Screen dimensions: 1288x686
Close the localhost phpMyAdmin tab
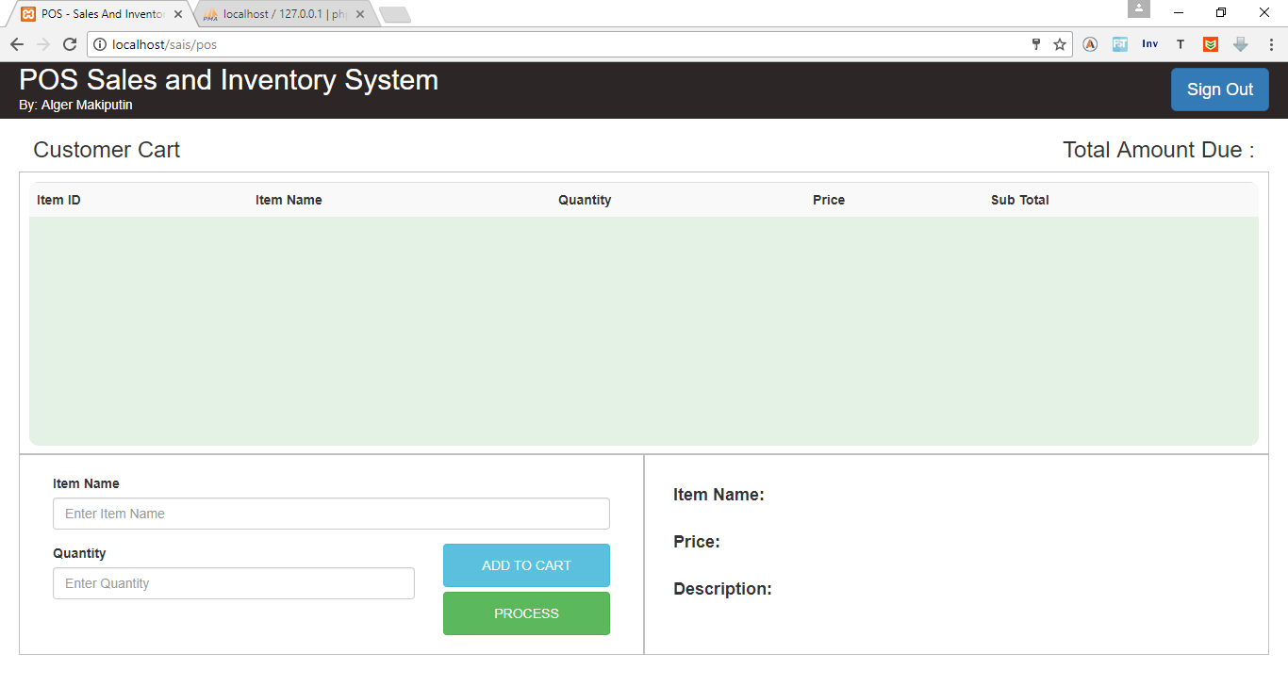point(360,14)
